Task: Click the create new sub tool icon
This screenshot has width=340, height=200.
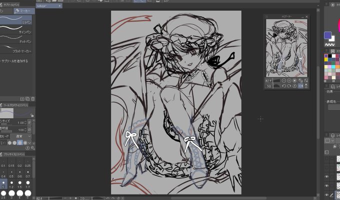Action: tap(22, 99)
